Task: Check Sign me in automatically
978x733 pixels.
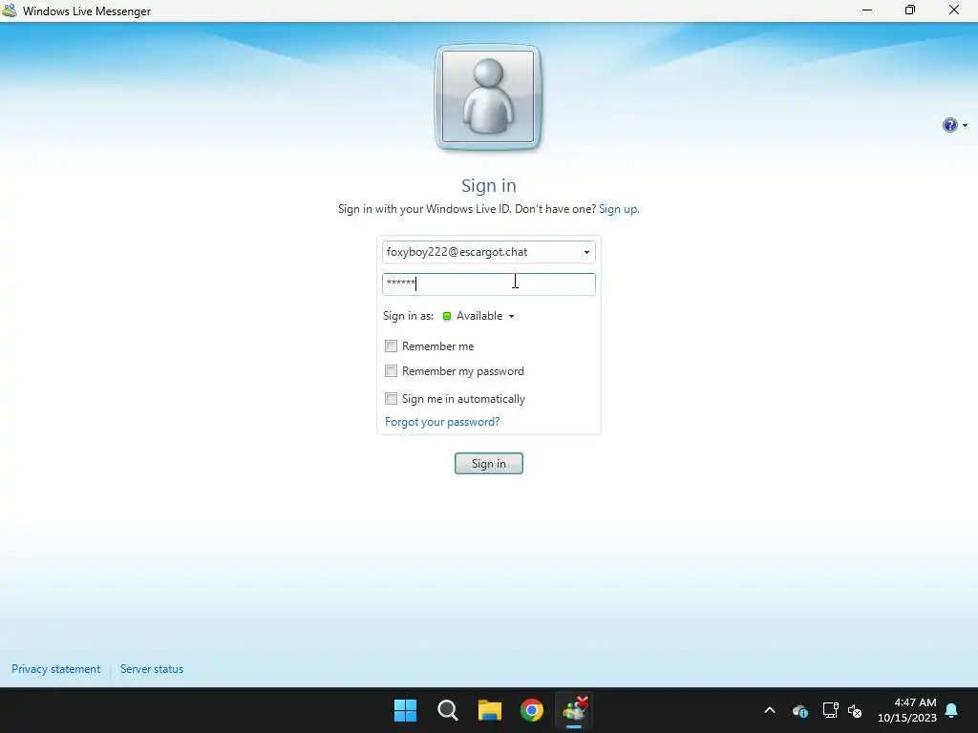Action: 391,398
